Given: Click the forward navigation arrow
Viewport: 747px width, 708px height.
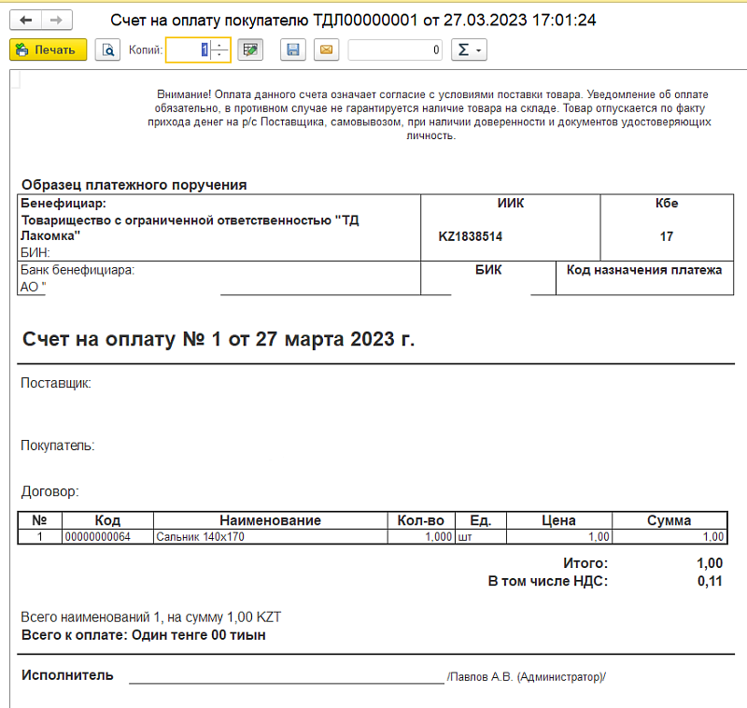Looking at the screenshot, I should click(x=56, y=20).
